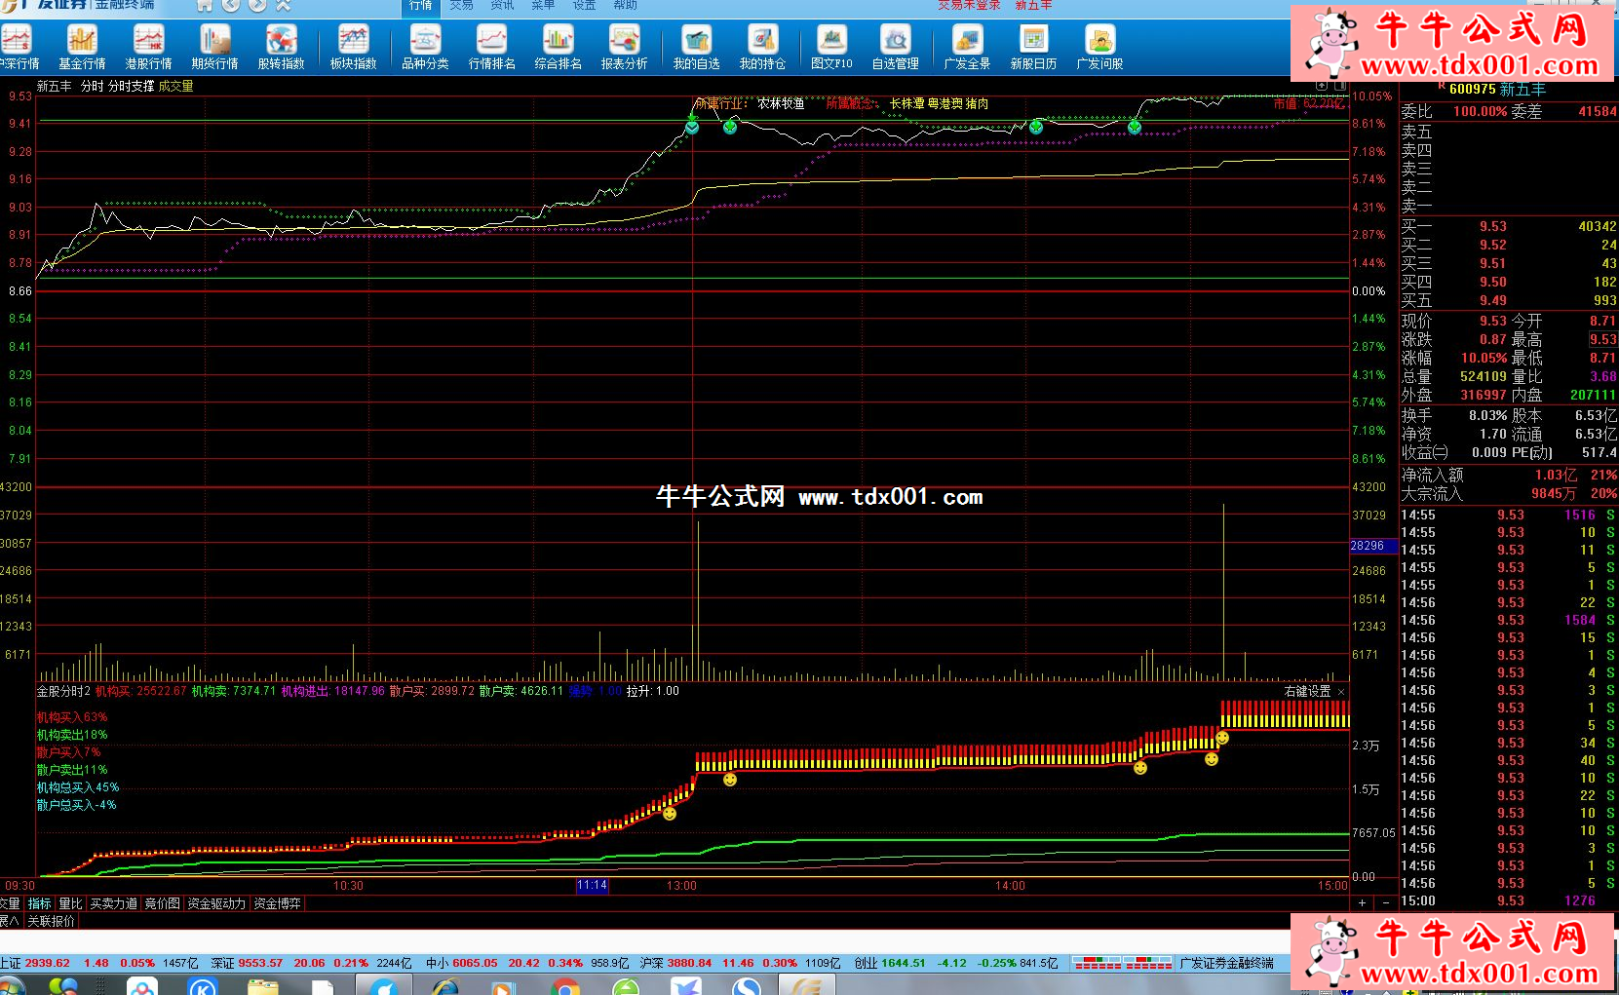The width and height of the screenshot is (1619, 995).
Task: Click the minus zoom button below chart
Action: coord(1386,903)
